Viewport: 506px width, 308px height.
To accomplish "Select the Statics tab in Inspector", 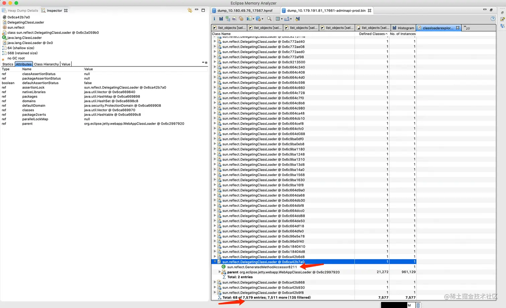I will (8, 64).
